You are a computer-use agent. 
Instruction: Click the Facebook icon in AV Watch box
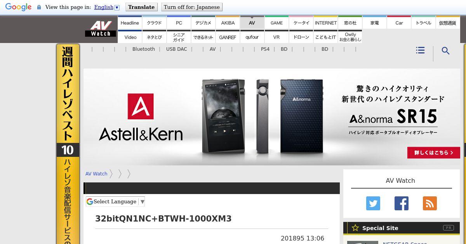coord(402,203)
